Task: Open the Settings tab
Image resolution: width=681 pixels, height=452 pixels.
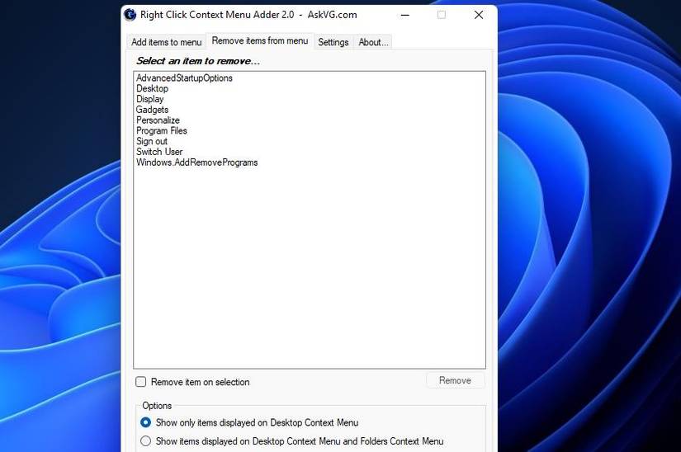Action: pyautogui.click(x=333, y=42)
